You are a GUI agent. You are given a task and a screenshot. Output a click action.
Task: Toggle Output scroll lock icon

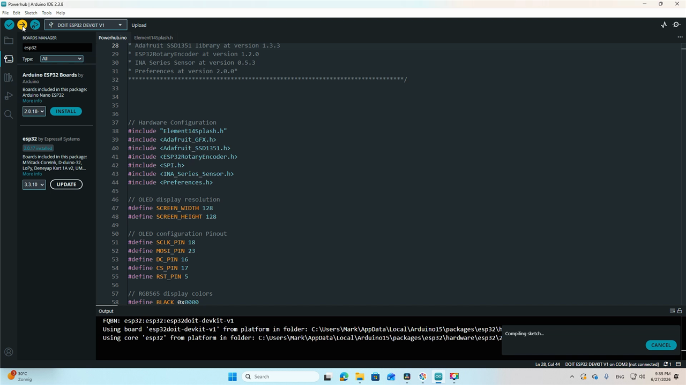(680, 311)
